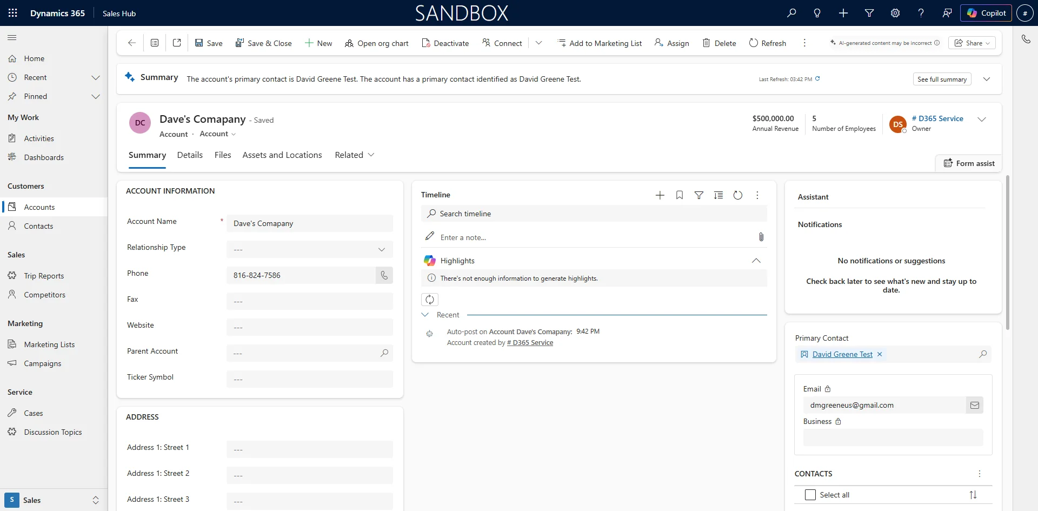Create a timeline record using the plus icon

(x=660, y=195)
